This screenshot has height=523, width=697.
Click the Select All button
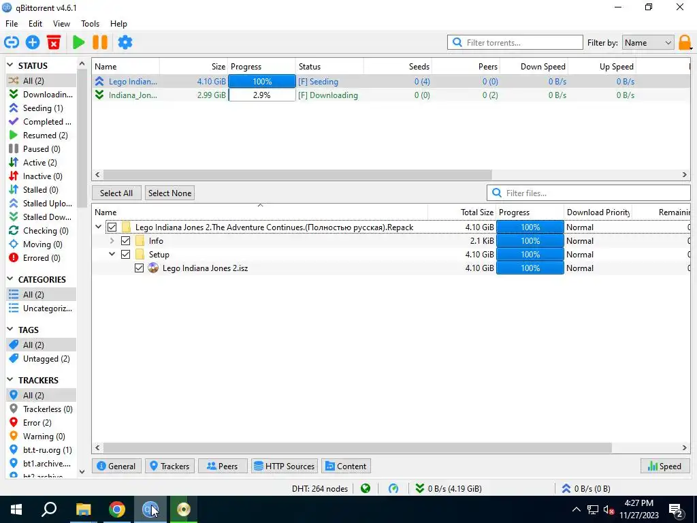(x=116, y=193)
